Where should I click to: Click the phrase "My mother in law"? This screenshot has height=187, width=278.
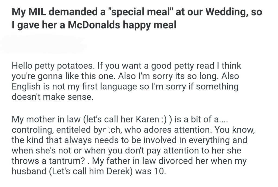pos(45,120)
